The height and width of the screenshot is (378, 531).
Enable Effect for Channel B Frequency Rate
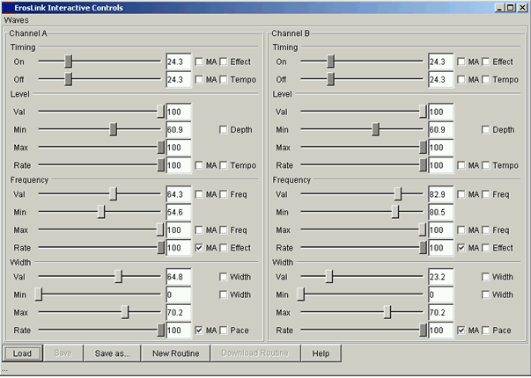click(x=485, y=248)
